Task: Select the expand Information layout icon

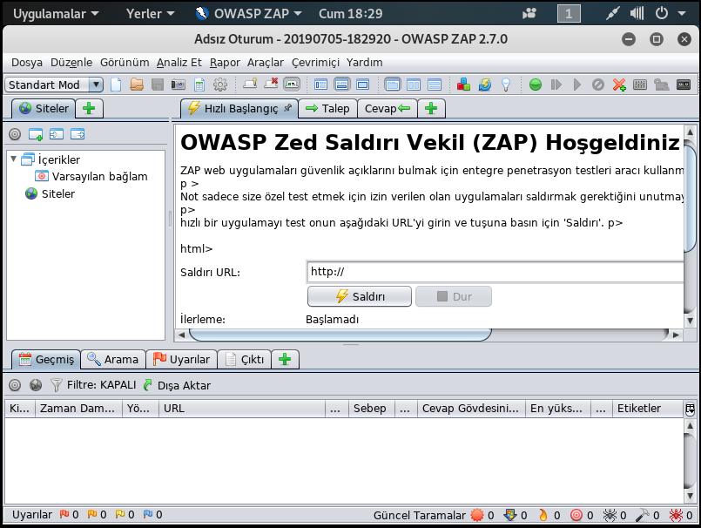Action: click(342, 85)
